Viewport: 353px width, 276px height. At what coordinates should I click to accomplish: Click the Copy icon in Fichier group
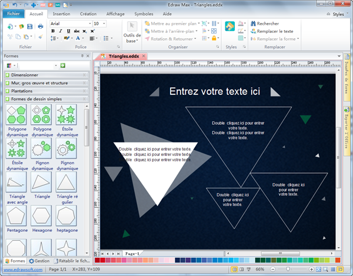point(18,36)
